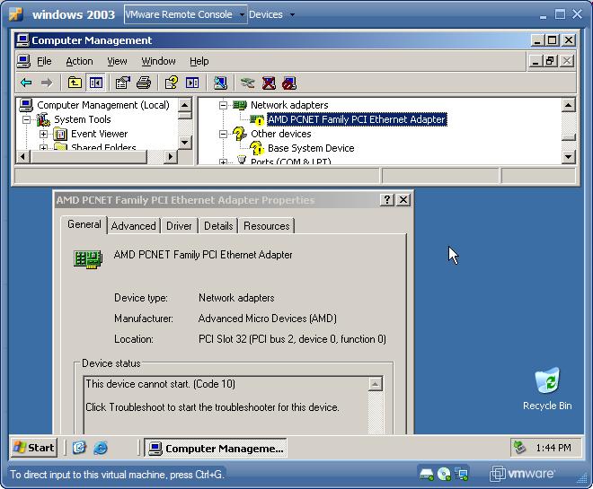Screen dimensions: 593x489
Task: Click the device list scrollbar up arrow
Action: pos(568,105)
